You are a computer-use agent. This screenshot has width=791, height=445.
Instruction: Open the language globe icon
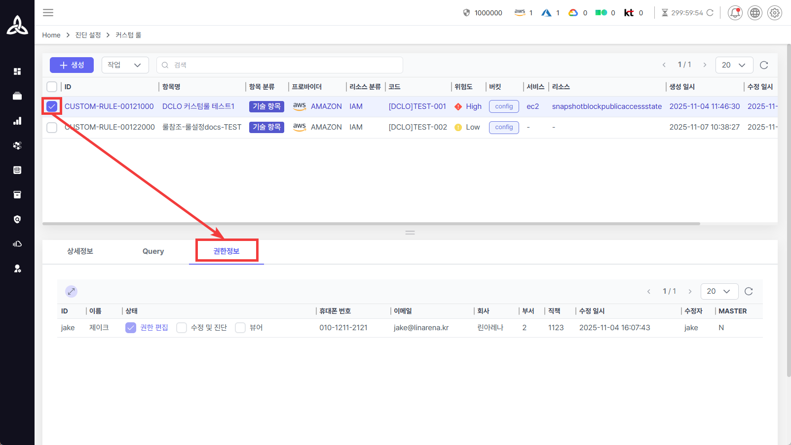754,13
